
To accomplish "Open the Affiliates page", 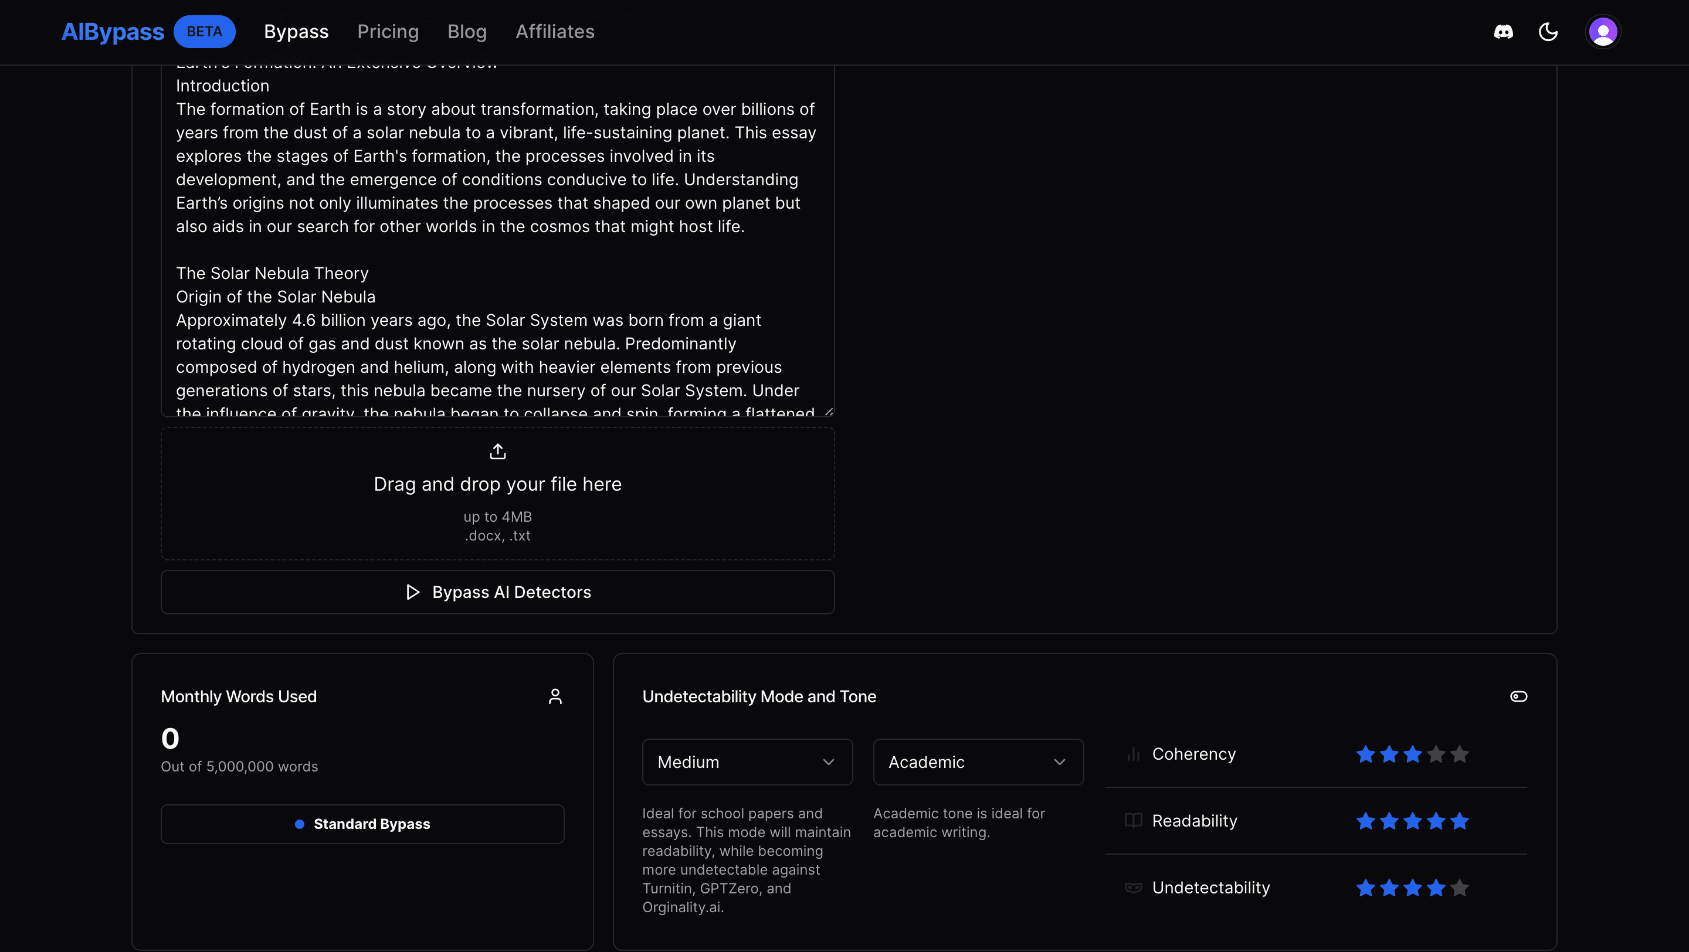I will coord(555,32).
